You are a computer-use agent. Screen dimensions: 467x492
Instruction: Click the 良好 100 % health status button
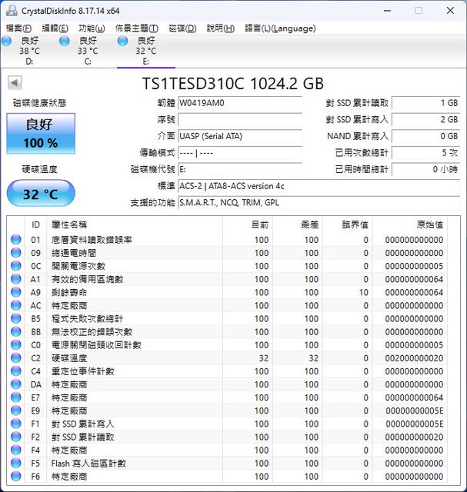(x=41, y=134)
